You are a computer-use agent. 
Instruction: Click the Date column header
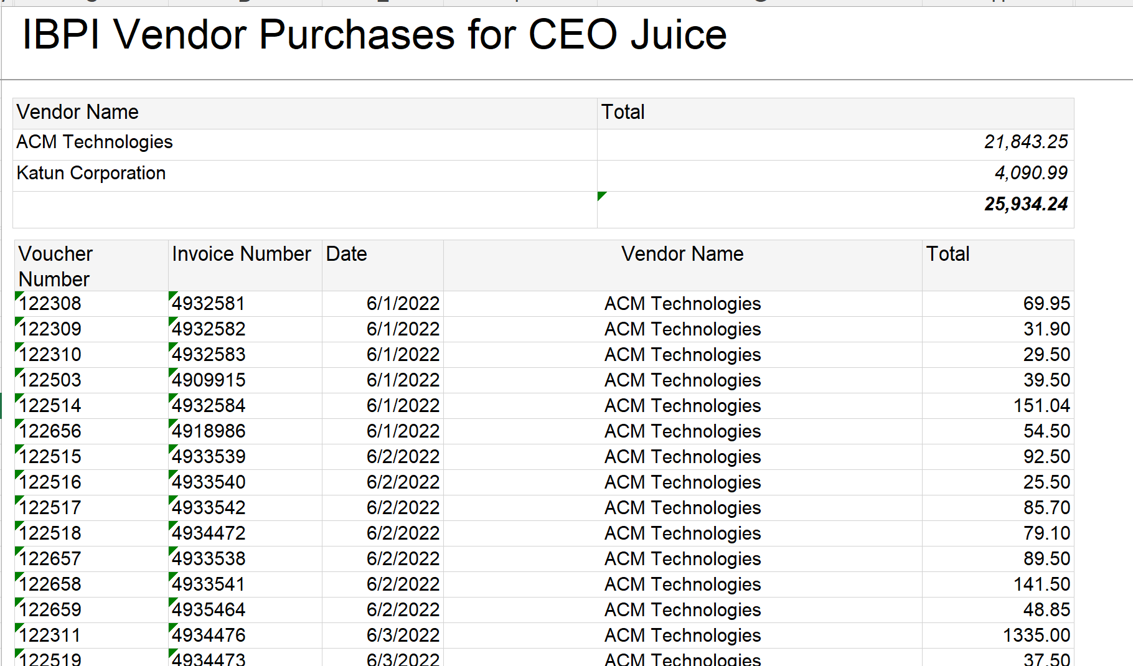pos(383,266)
